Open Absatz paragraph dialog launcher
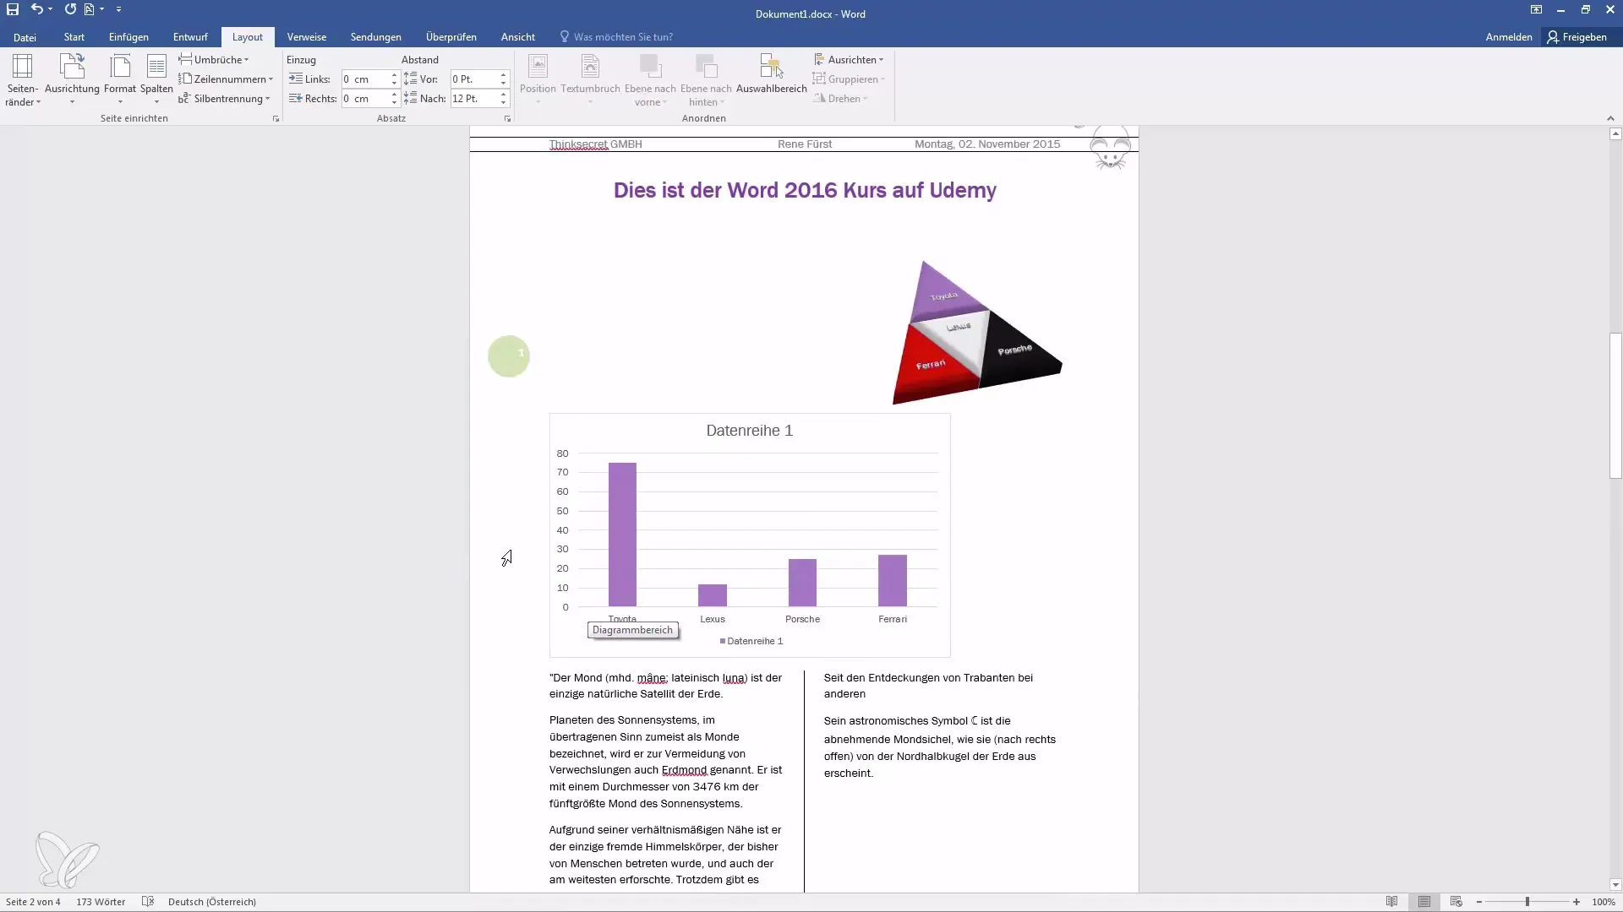The height and width of the screenshot is (912, 1623). point(507,119)
